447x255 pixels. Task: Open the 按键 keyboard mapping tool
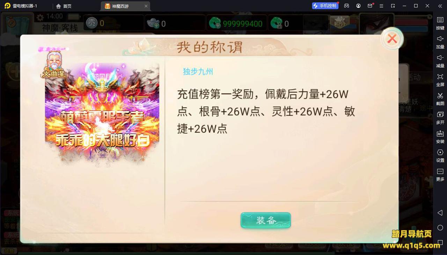[440, 23]
